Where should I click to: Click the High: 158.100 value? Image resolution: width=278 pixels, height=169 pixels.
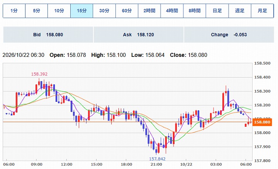coord(108,55)
